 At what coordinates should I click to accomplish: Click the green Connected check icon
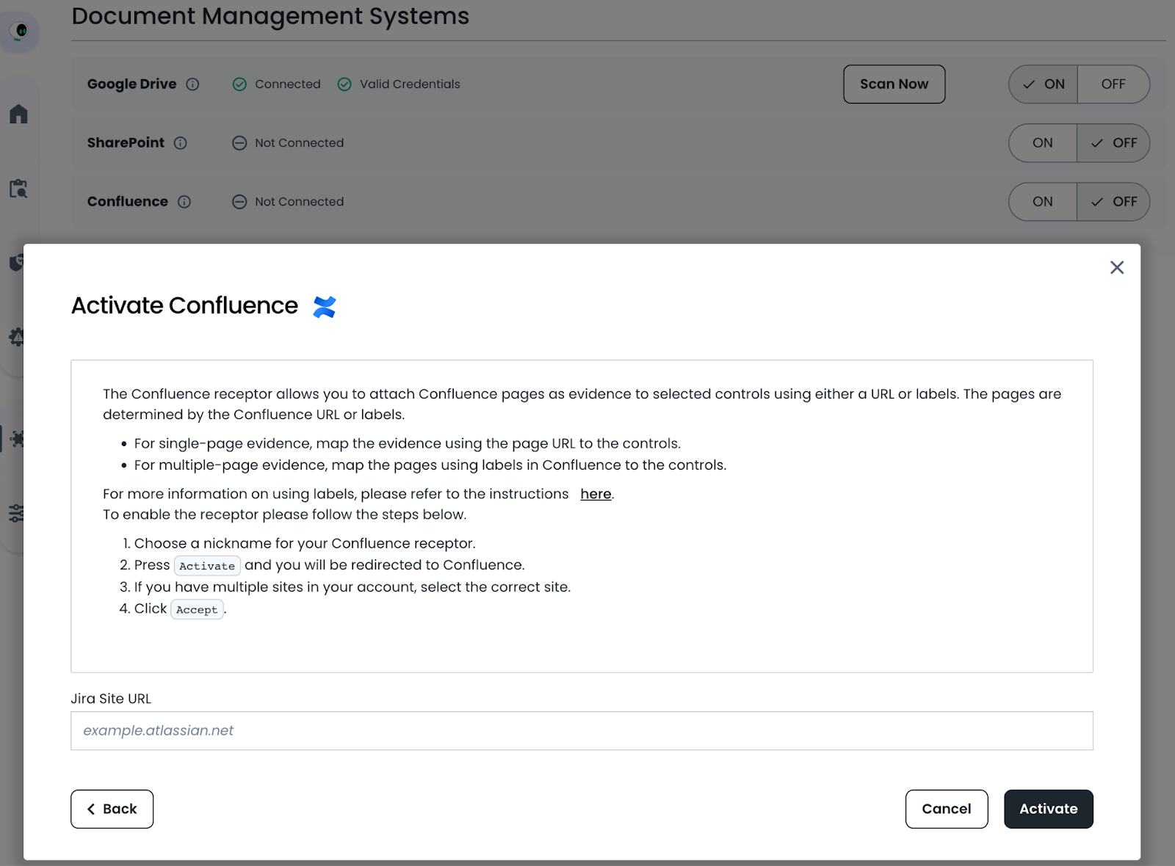[239, 84]
